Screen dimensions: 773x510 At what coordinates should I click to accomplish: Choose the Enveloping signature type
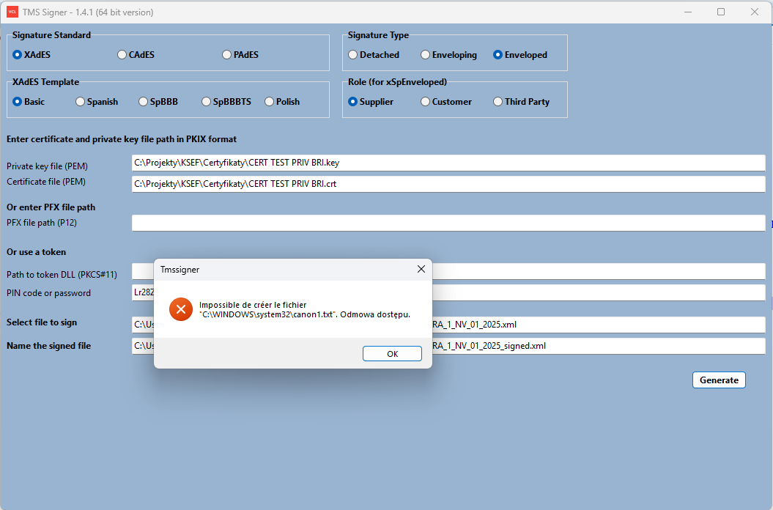pyautogui.click(x=426, y=55)
